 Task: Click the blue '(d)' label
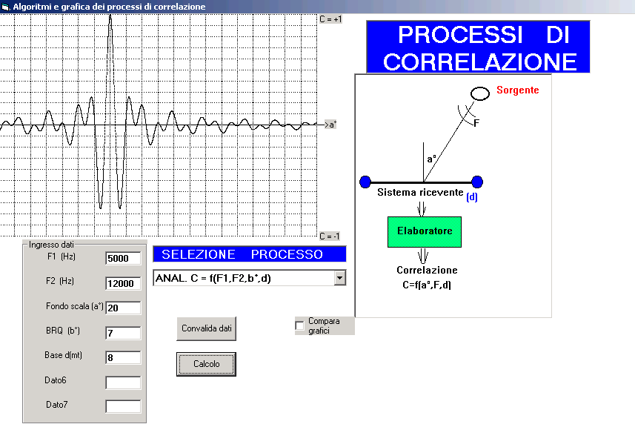pyautogui.click(x=472, y=197)
